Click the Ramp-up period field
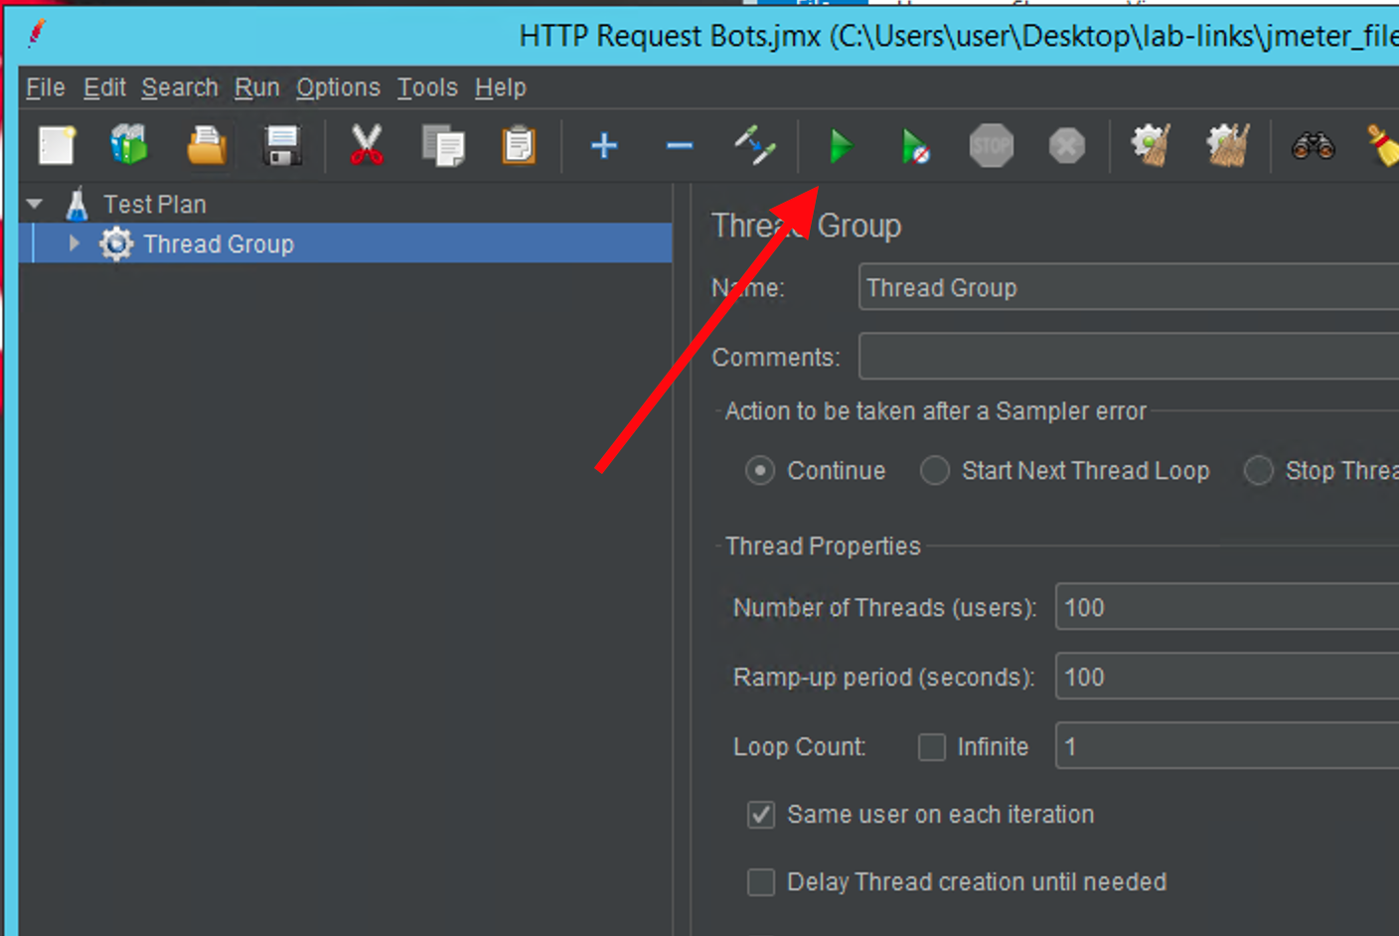 pyautogui.click(x=1227, y=677)
